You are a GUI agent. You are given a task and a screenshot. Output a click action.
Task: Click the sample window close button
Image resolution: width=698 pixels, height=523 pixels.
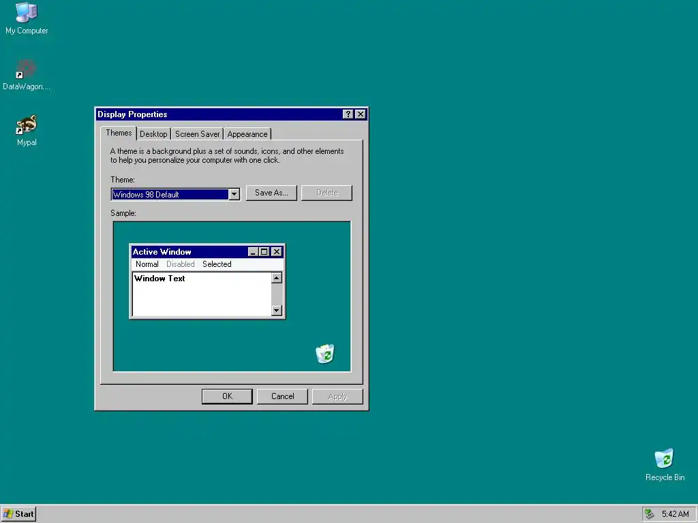(277, 252)
